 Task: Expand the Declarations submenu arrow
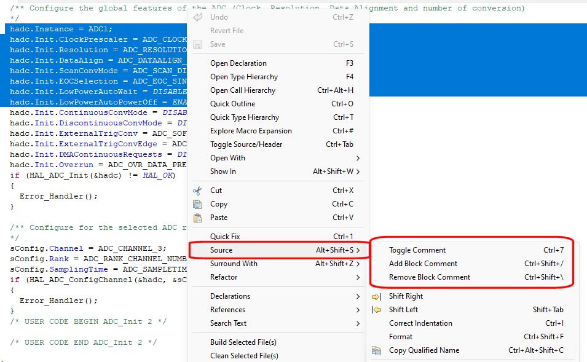358,296
